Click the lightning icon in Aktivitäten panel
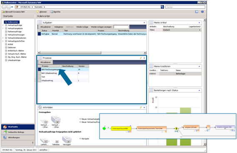The height and width of the screenshot is (153, 237). pos(141,107)
